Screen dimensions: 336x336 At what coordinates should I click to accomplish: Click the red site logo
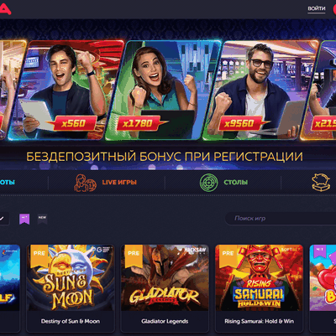pyautogui.click(x=5, y=8)
